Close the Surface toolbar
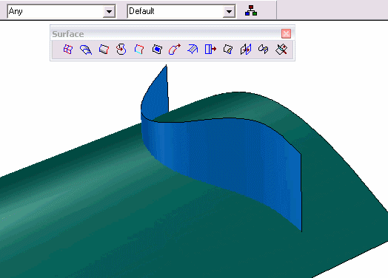Viewport: 388px width, 278px height. point(286,33)
